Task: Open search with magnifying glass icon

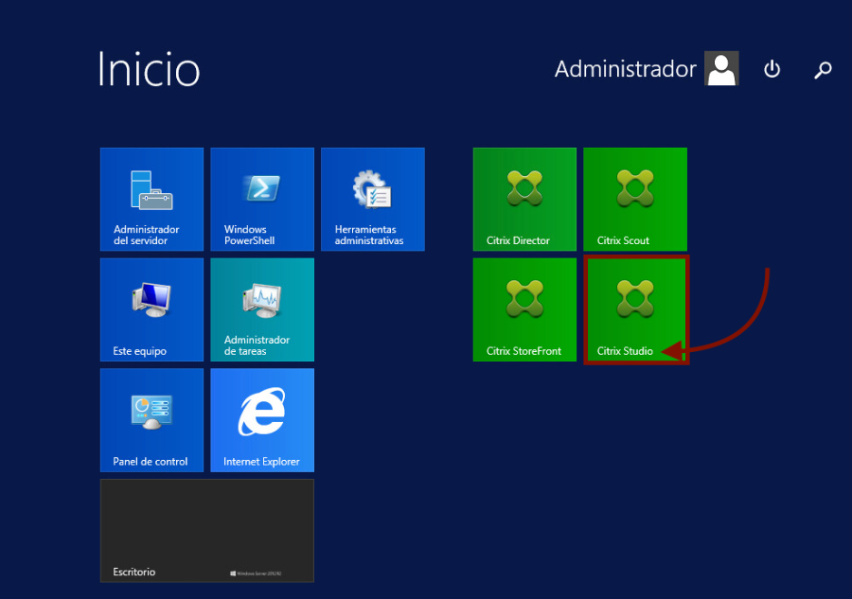Action: (x=824, y=69)
